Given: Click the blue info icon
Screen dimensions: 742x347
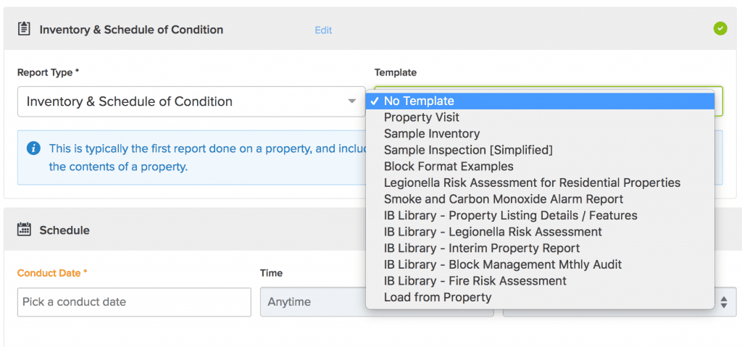Looking at the screenshot, I should tap(33, 149).
